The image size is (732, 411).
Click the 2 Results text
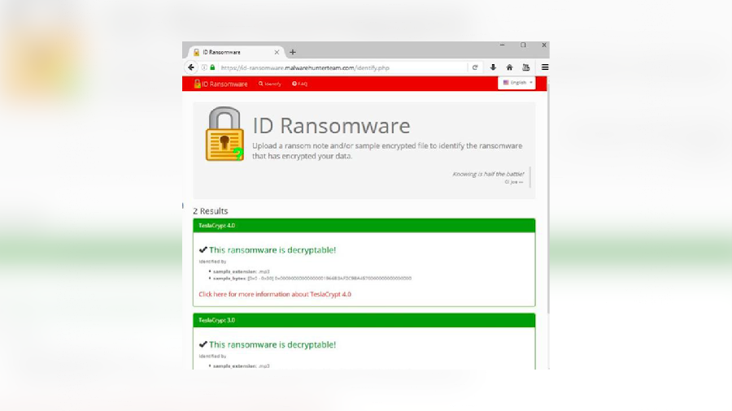pos(211,211)
